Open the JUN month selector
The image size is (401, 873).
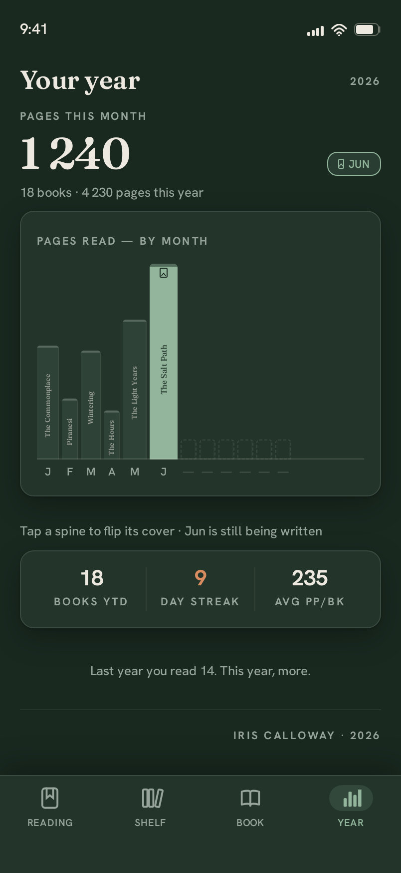tap(354, 164)
